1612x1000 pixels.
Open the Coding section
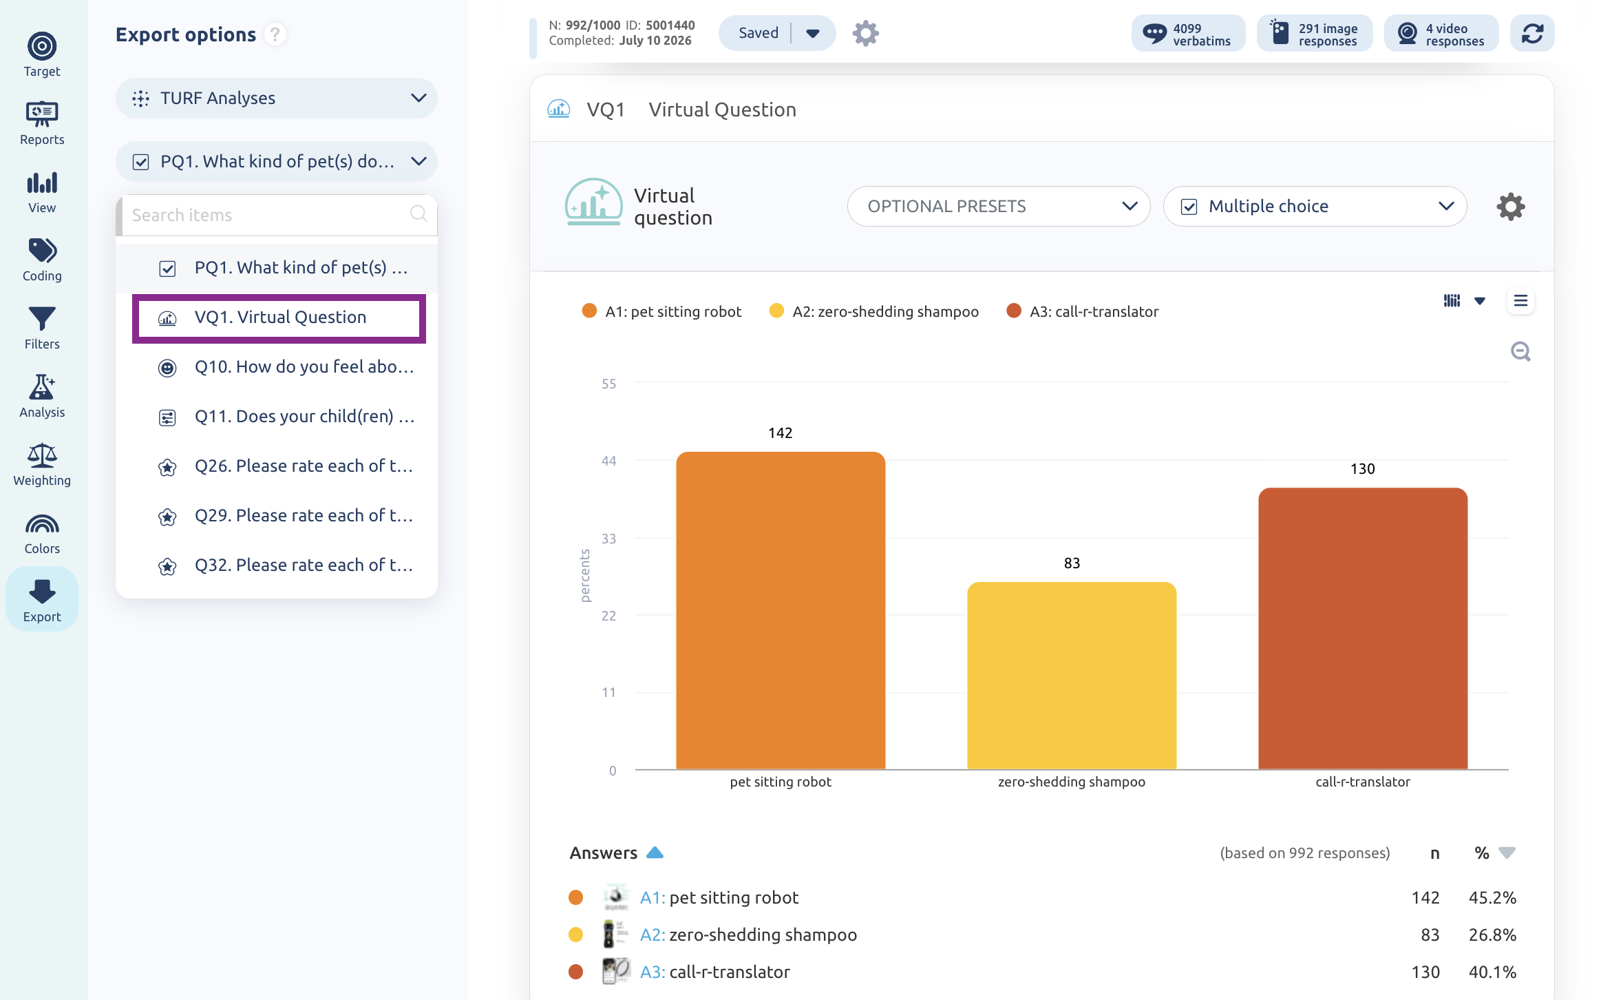pos(42,259)
